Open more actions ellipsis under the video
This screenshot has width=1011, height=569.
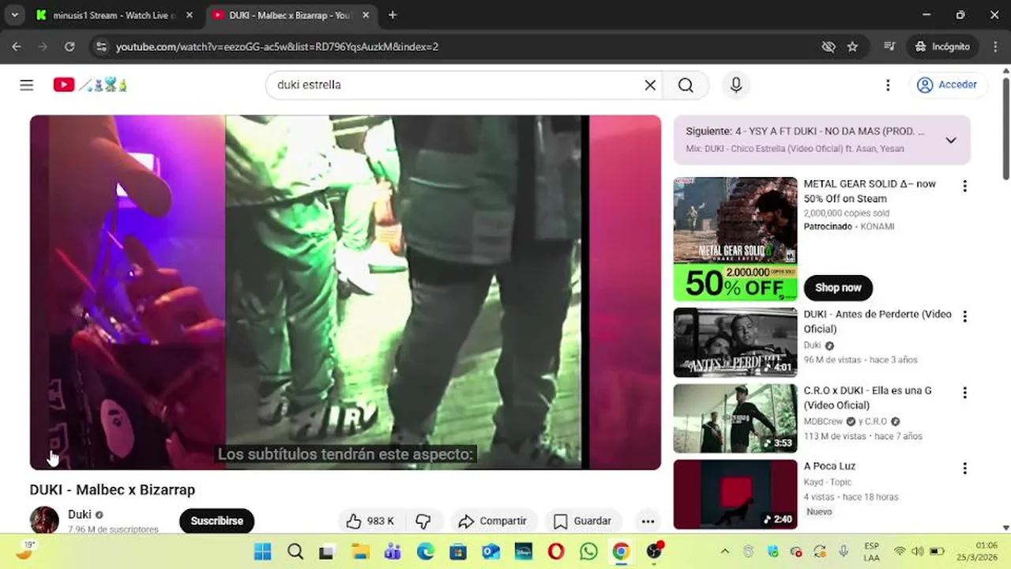click(648, 521)
